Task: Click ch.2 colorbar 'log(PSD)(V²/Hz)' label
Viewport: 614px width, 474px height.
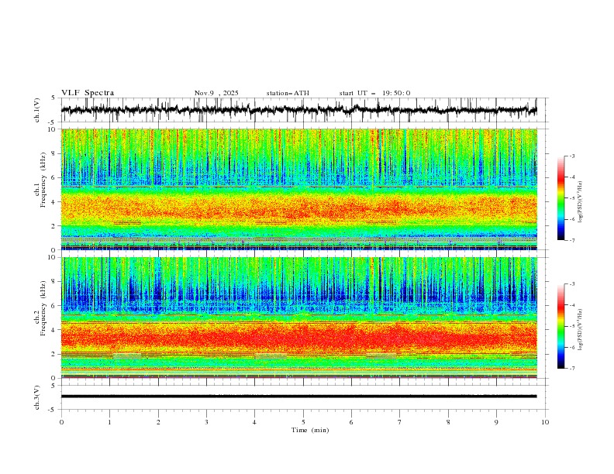Action: (x=581, y=330)
